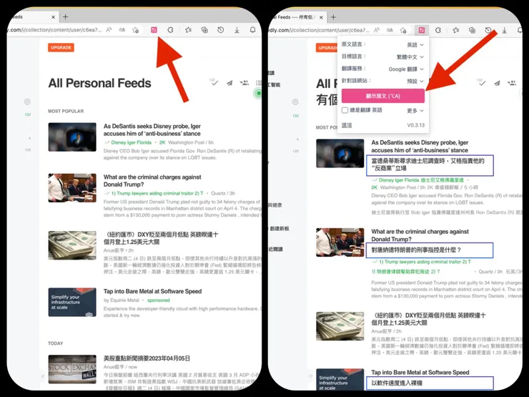Screen dimensions: 529x397
Task: Open the Downloads icon in the left browser toolbar
Action: [237, 30]
